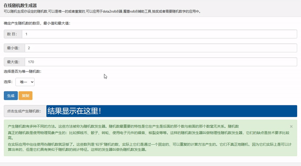Viewport: 301px width, 166px height.
Task: Click the 生成 generate button
Action: (11, 96)
